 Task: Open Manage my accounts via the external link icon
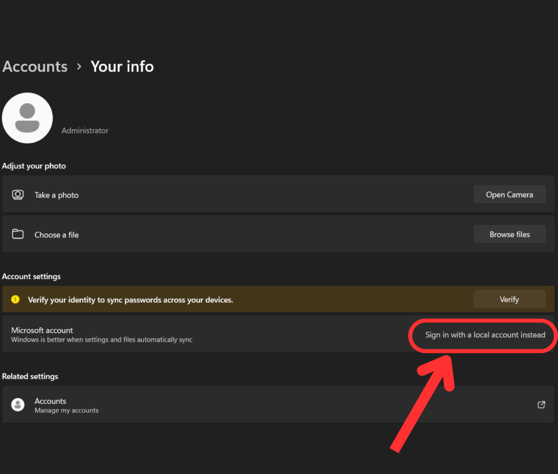pyautogui.click(x=541, y=405)
